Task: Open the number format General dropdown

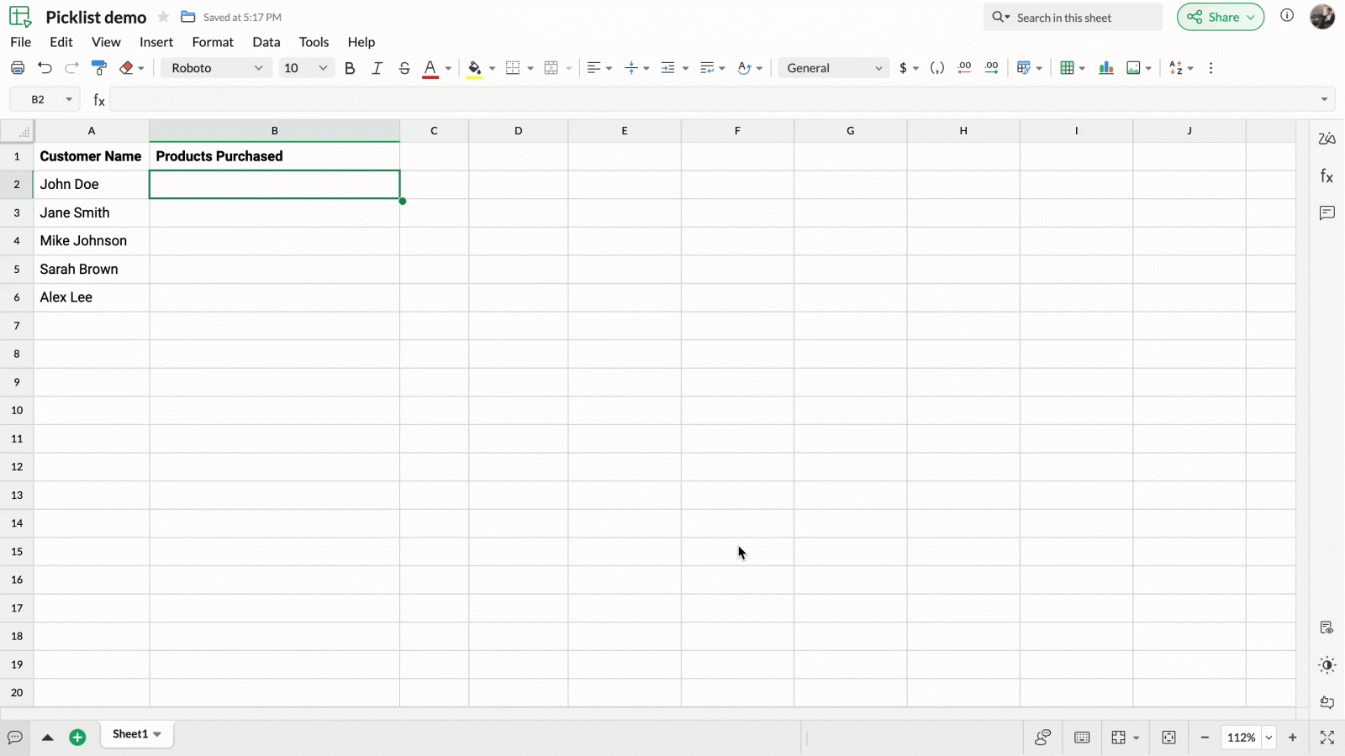Action: click(832, 67)
